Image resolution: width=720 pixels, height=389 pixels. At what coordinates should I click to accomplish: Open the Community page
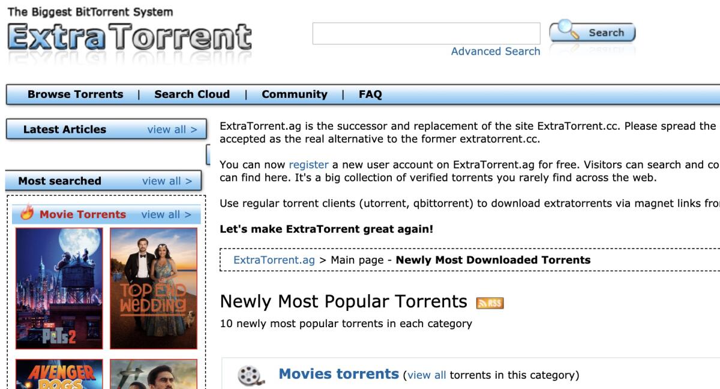[294, 94]
